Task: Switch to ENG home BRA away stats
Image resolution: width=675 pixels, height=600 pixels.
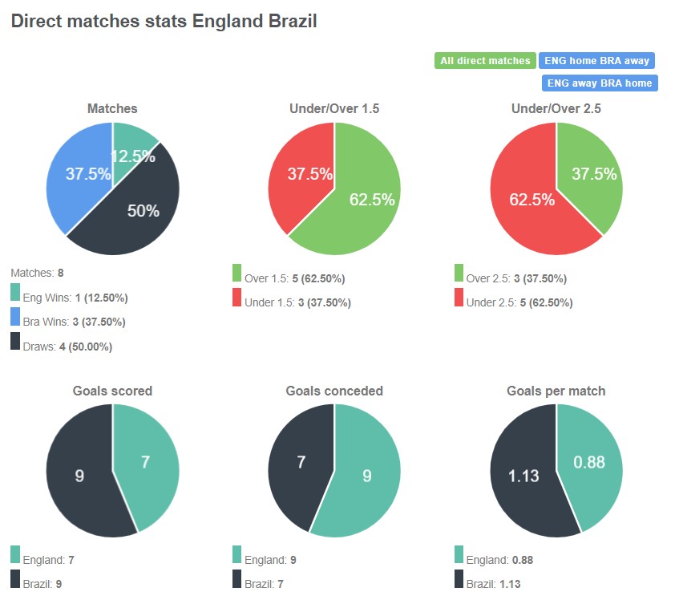Action: pos(596,60)
